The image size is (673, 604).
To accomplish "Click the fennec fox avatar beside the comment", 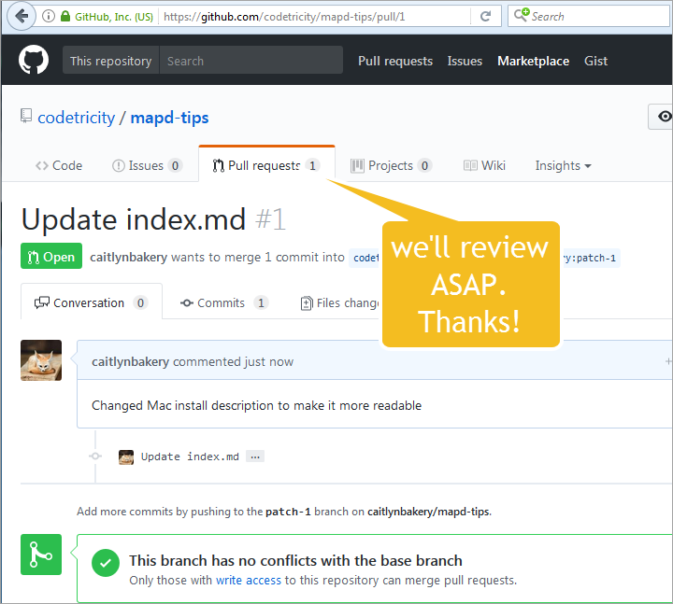I will [41, 360].
